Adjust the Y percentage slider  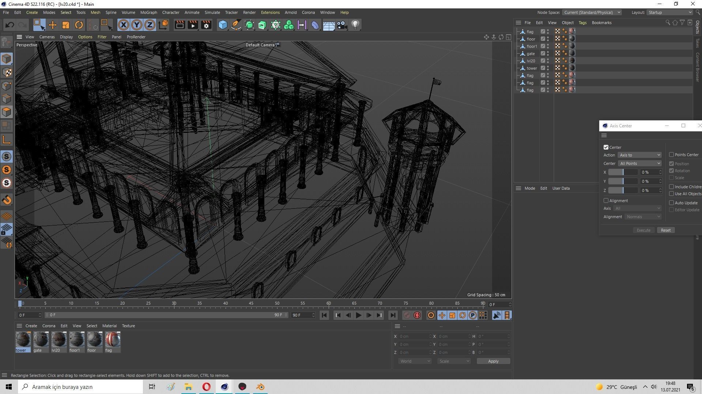(x=623, y=181)
